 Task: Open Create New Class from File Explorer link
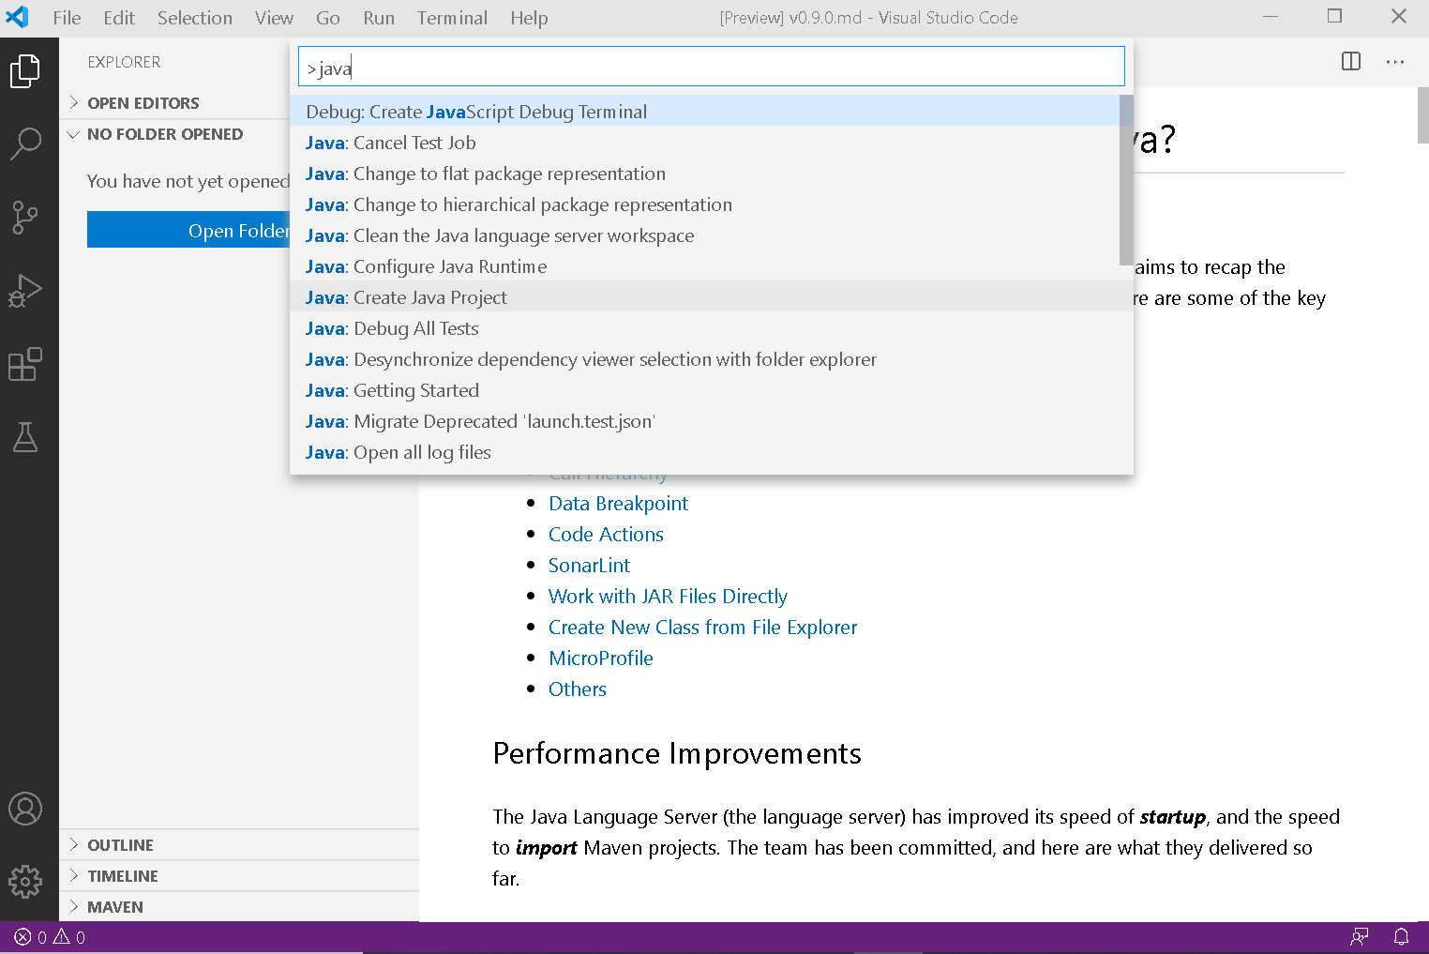(x=702, y=628)
